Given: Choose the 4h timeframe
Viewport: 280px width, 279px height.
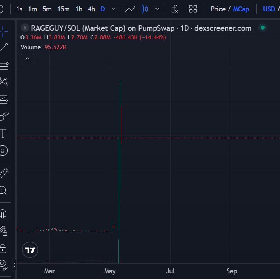Looking at the screenshot, I should (x=91, y=9).
